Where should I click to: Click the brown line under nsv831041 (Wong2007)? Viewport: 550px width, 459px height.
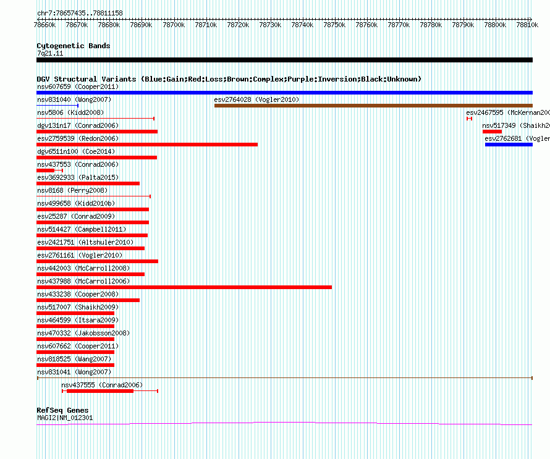[x=285, y=378]
